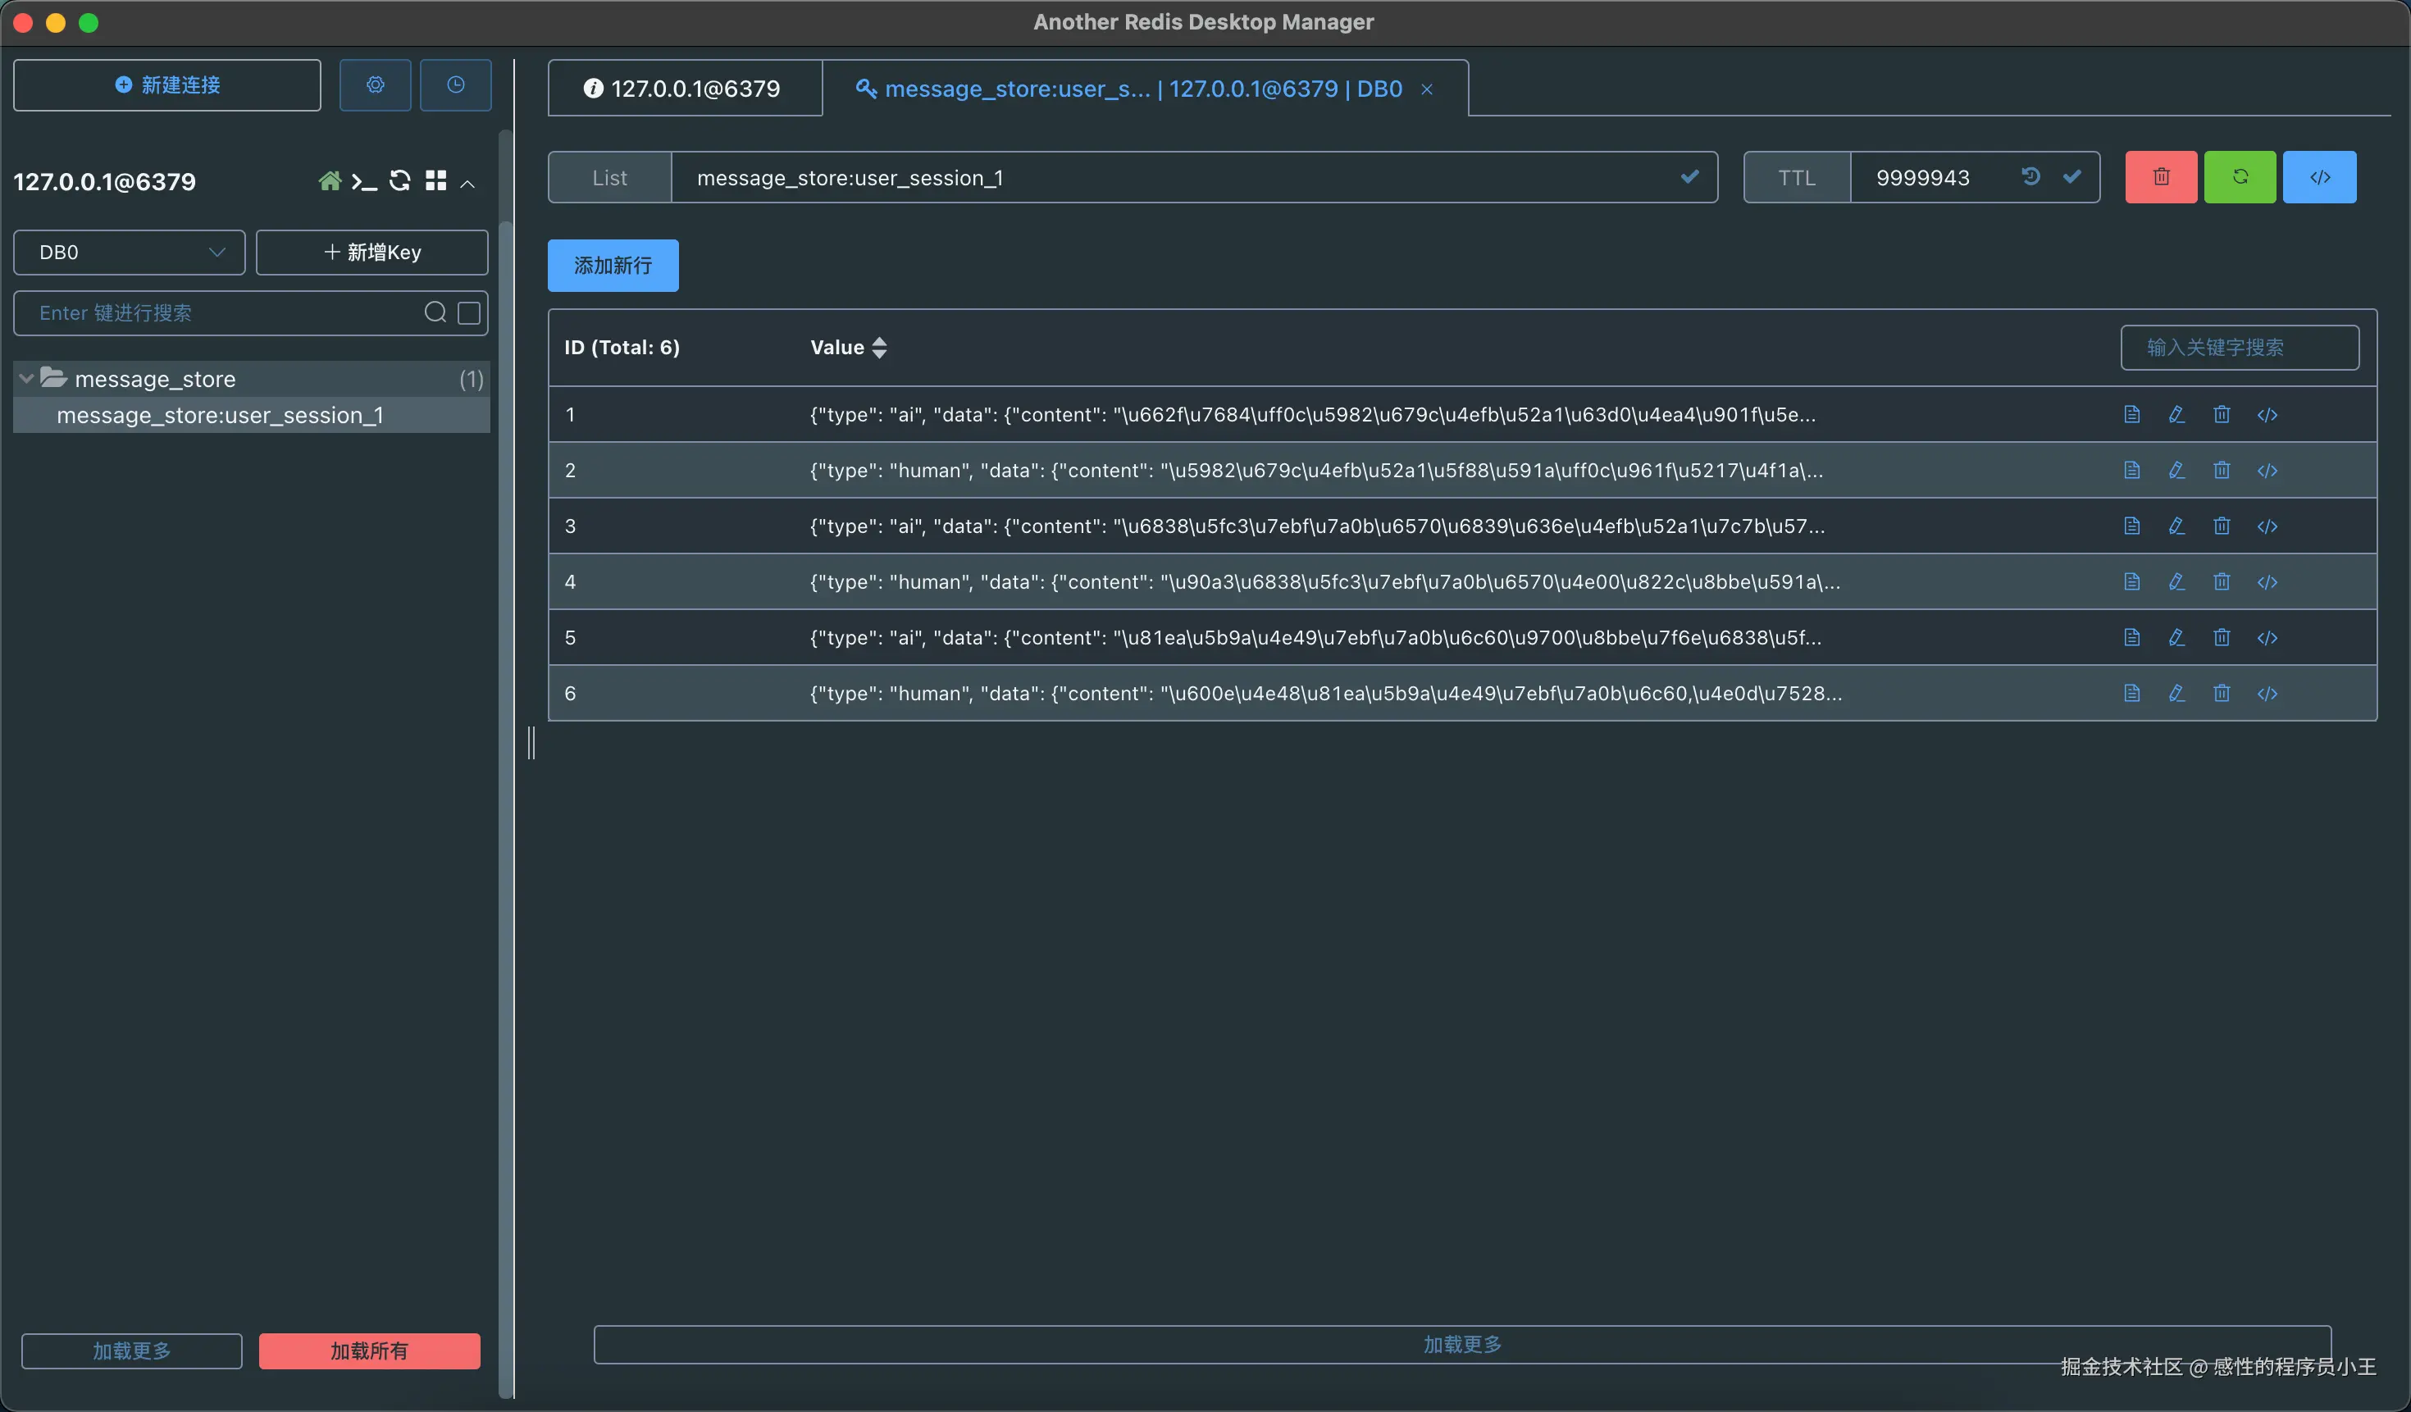Click the green refresh key button

pos(2240,177)
